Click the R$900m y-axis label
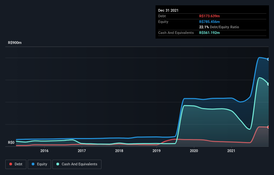 click(15, 43)
